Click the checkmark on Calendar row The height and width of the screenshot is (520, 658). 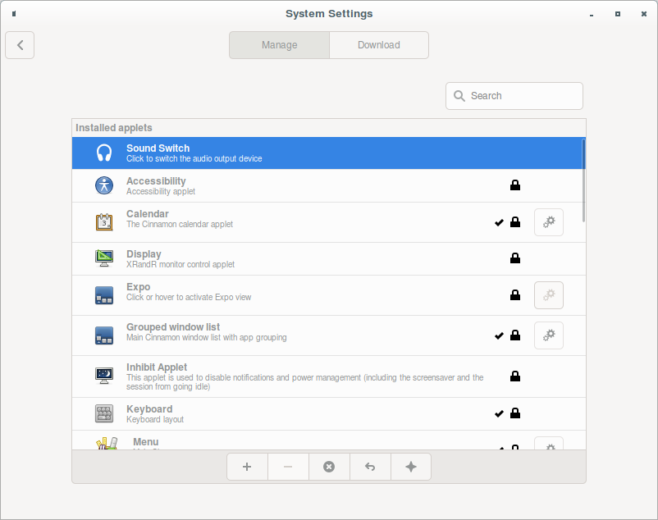[499, 222]
